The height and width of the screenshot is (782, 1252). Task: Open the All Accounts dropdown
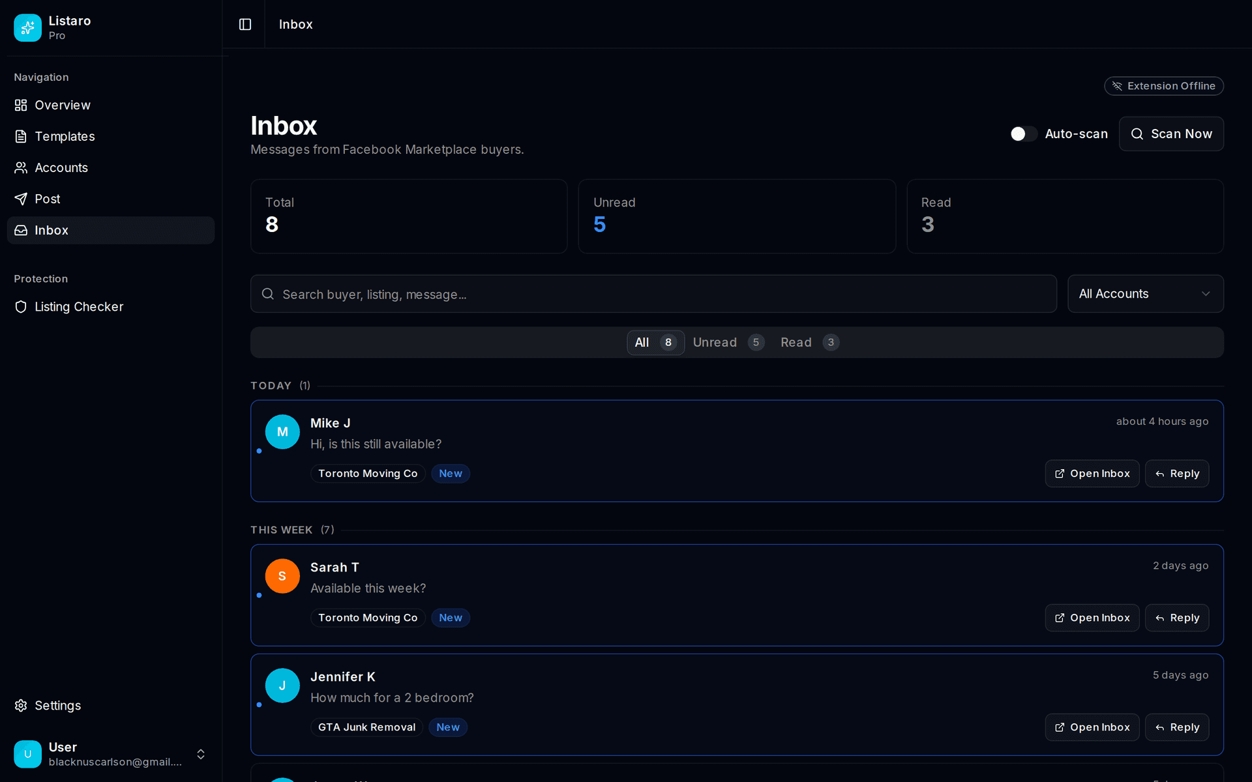(x=1145, y=293)
